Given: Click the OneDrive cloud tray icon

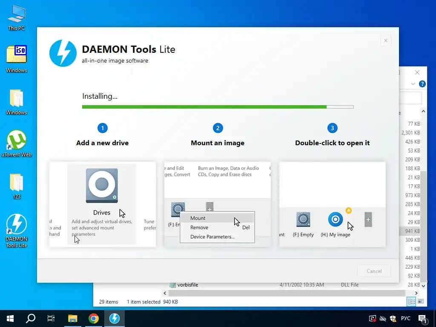Looking at the screenshot, I should (383, 318).
